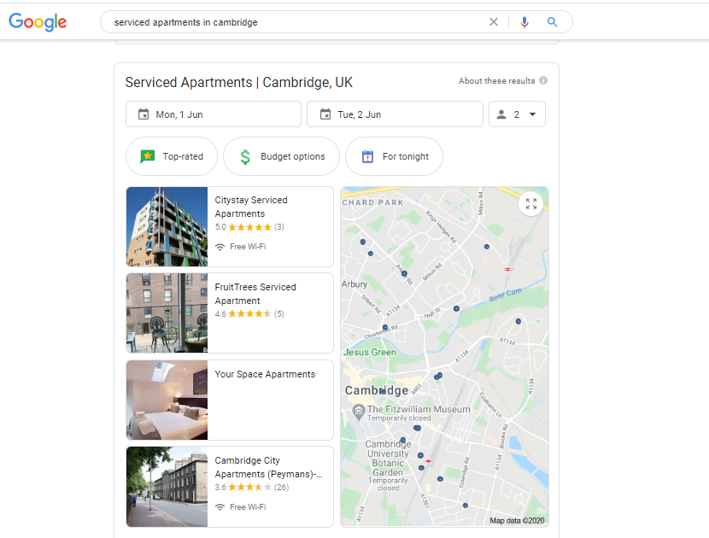This screenshot has height=538, width=709.
Task: Click Jesus Green label on map
Action: (x=370, y=352)
